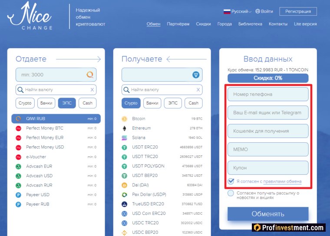Viewport: 330px width, 236px height.
Task: Click the Купон input field
Action: [268, 168]
